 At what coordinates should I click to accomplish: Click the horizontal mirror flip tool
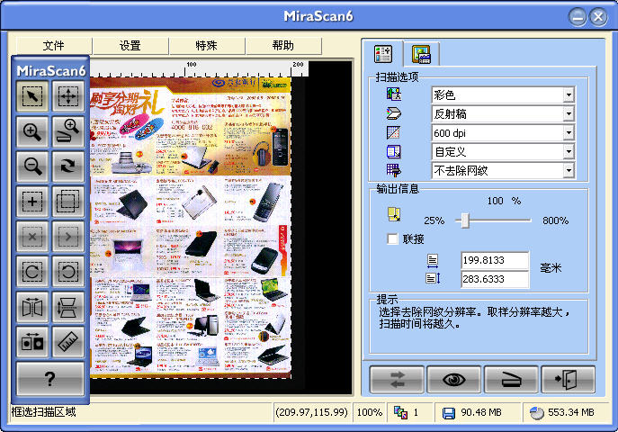(x=32, y=306)
